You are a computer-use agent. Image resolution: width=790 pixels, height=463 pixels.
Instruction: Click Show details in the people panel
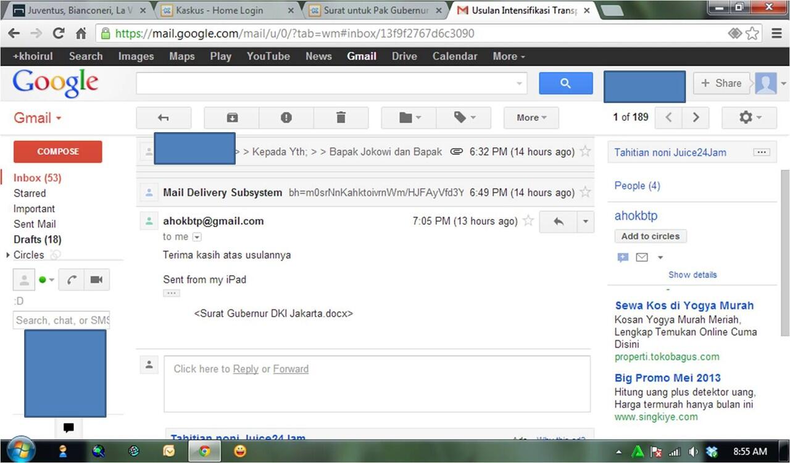(x=692, y=275)
